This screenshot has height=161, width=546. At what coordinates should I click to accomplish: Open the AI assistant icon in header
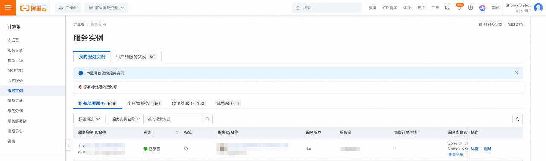(482, 8)
